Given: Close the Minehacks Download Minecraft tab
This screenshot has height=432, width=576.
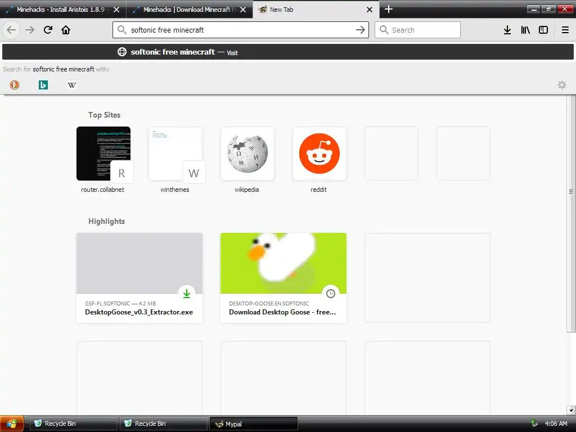Looking at the screenshot, I should pyautogui.click(x=243, y=10).
